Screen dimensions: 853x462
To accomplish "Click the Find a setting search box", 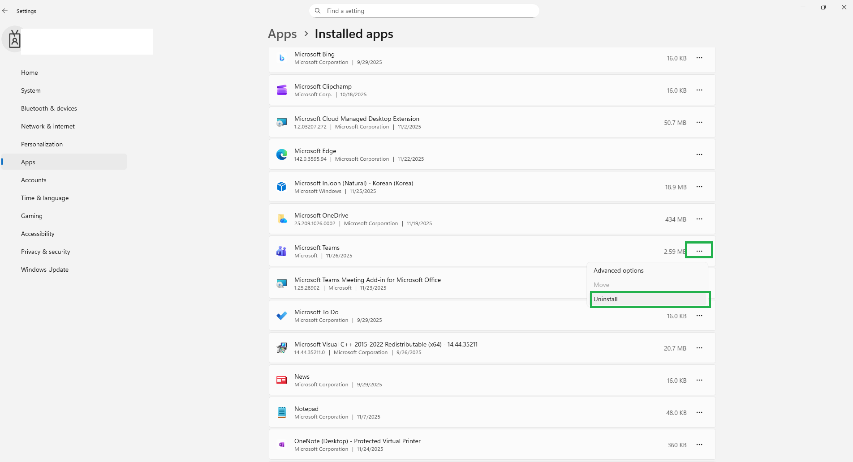I will [x=424, y=11].
